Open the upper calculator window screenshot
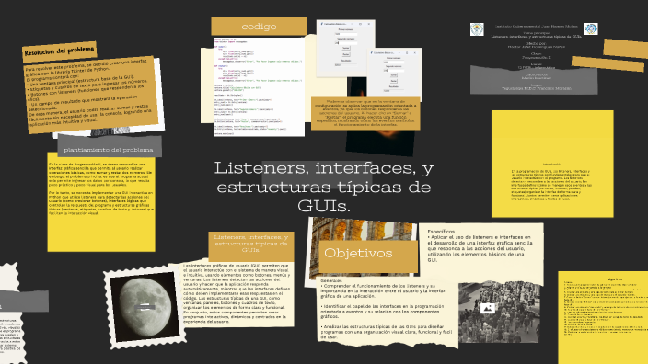648x364 pixels. point(345,48)
